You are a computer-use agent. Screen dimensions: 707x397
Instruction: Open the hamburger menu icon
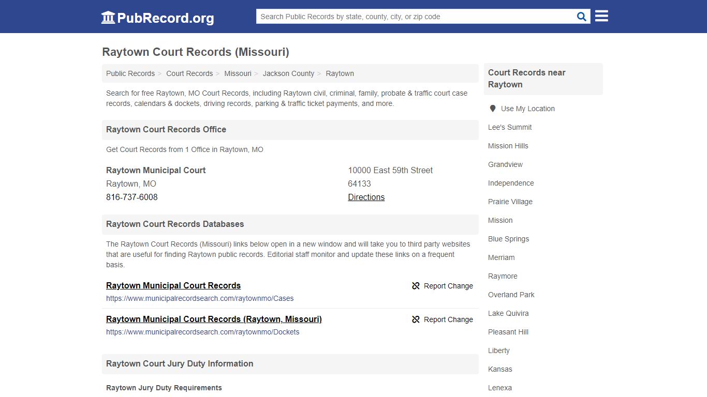(x=601, y=16)
